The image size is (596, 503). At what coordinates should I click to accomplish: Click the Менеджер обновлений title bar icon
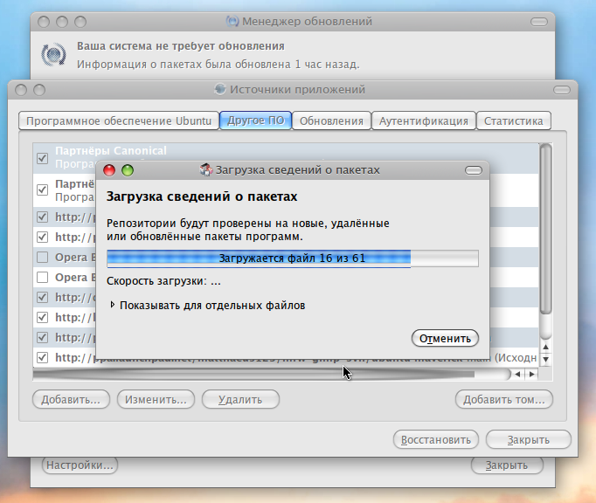click(232, 21)
